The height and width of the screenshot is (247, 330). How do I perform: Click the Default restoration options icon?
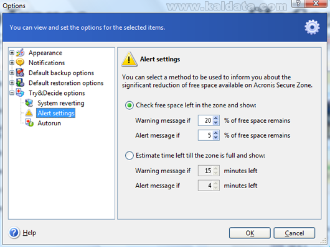20,83
